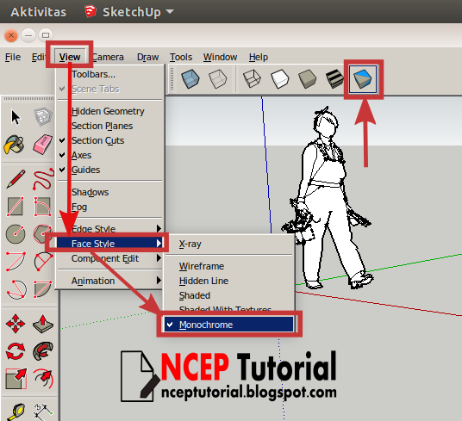Activate the Tape Measure tool
The height and width of the screenshot is (421, 462).
(x=16, y=412)
